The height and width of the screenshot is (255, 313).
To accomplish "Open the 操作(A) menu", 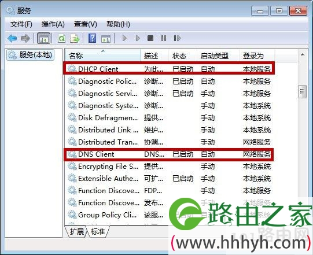I will (53, 24).
